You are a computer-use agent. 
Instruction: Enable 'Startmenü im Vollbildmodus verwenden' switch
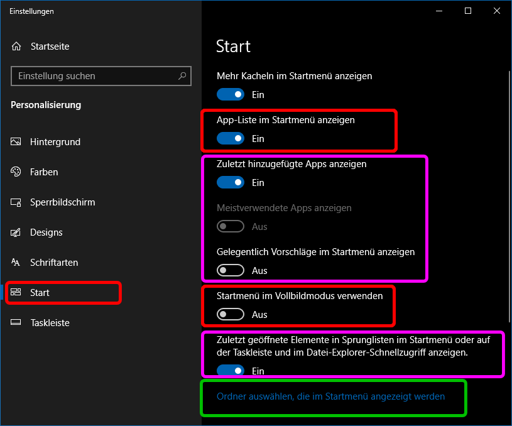[231, 315]
